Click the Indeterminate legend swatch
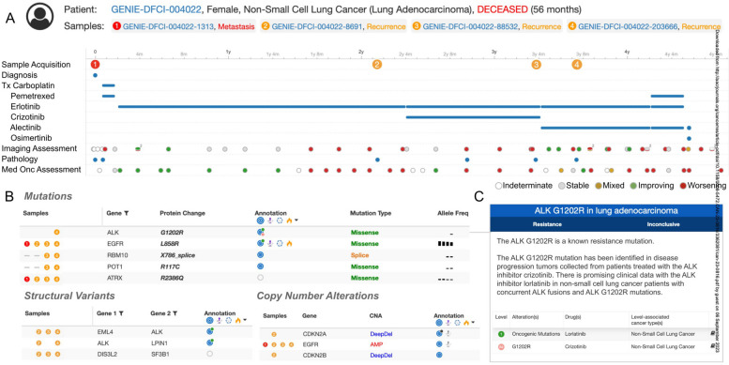The height and width of the screenshot is (365, 729). [499, 186]
